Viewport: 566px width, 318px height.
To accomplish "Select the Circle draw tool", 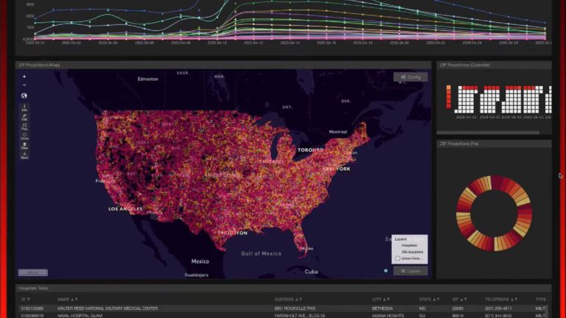I will [x=24, y=135].
